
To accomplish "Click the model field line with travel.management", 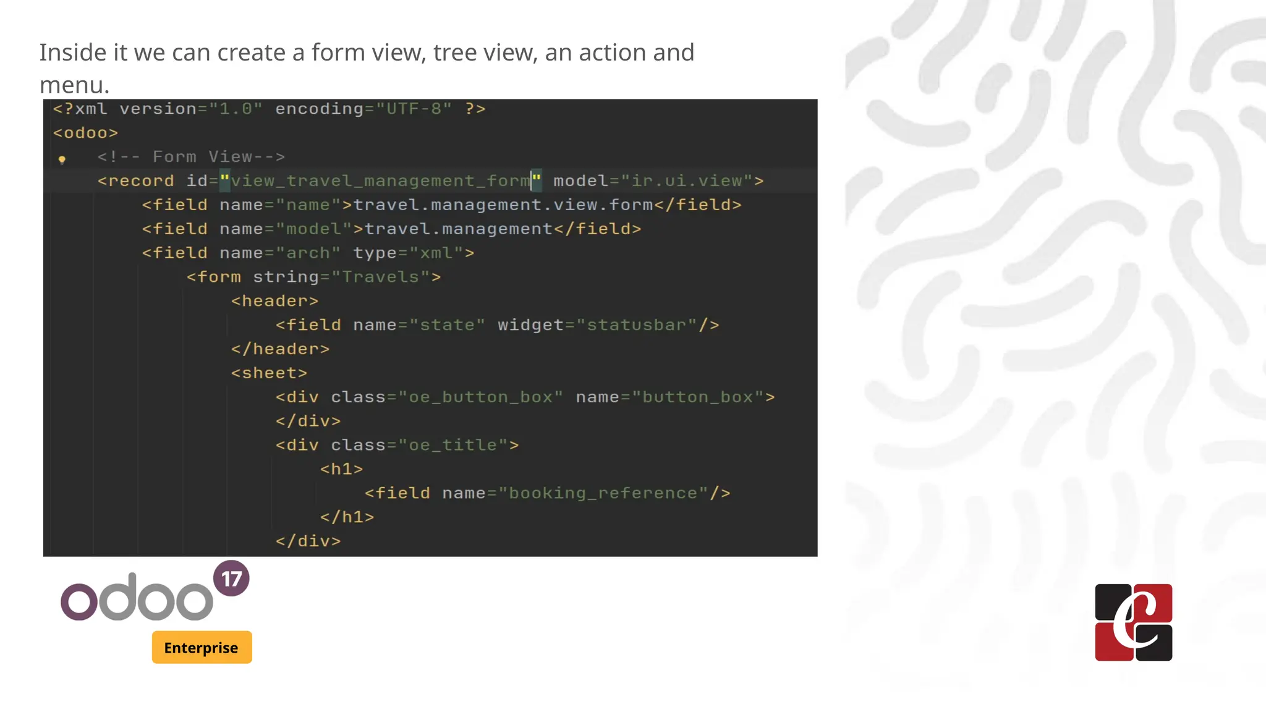I will click(x=391, y=229).
